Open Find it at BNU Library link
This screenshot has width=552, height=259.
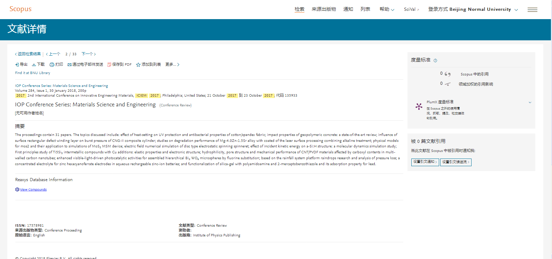tap(32, 73)
